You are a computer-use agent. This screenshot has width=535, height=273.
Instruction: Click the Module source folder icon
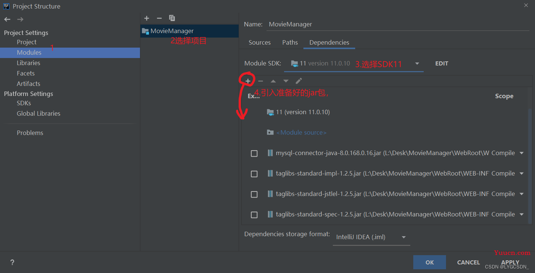[270, 132]
